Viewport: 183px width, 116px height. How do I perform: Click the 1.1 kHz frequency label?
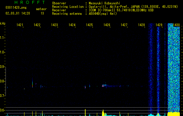[x=2, y=38]
